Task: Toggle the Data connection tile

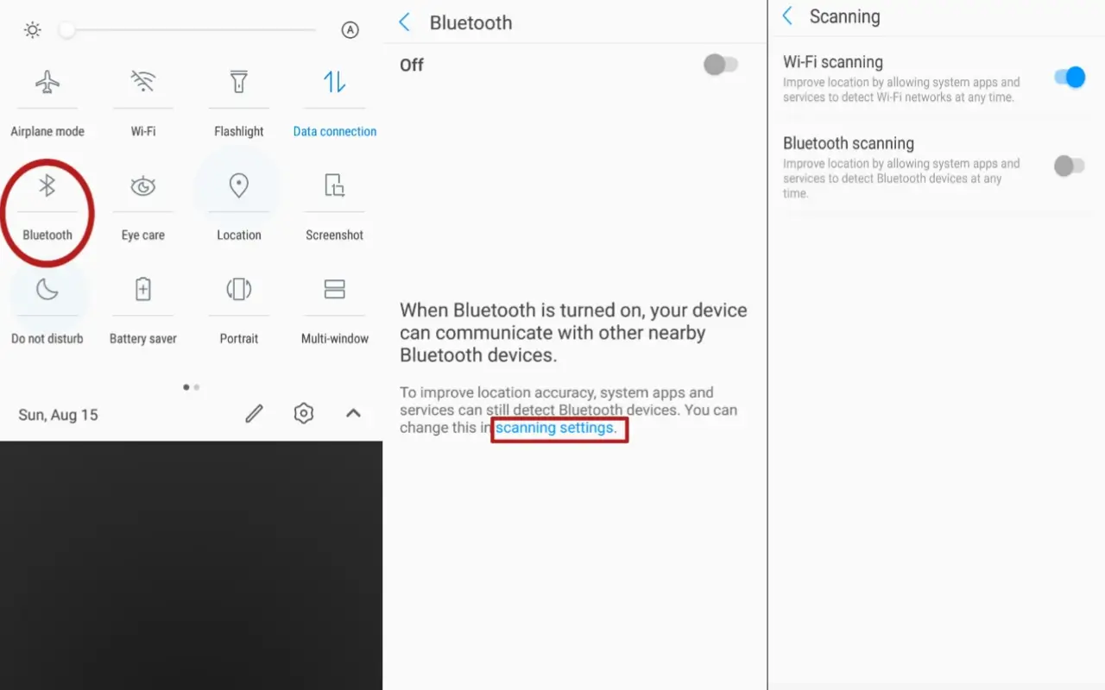Action: (x=335, y=82)
